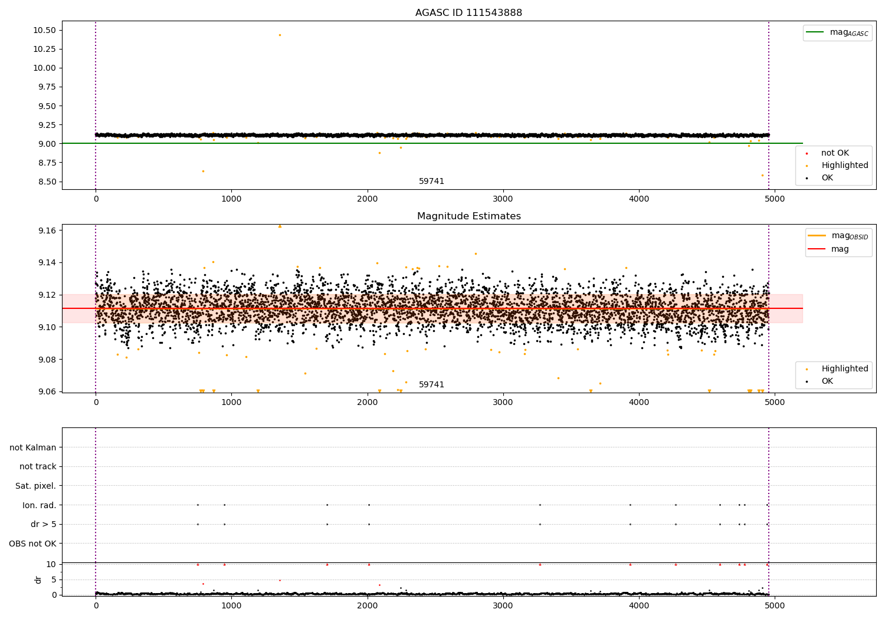This screenshot has width=885, height=619.
Task: Click the '59741' label in the Magnitude Estimates plot
Action: tap(431, 384)
